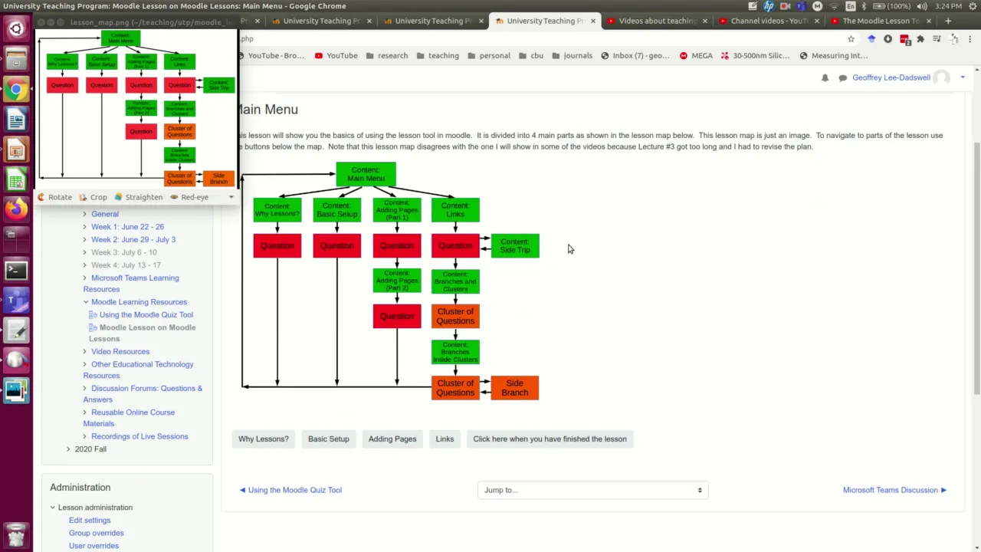Bookmark this page with the star icon
Screen dimensions: 981x552
(851, 38)
